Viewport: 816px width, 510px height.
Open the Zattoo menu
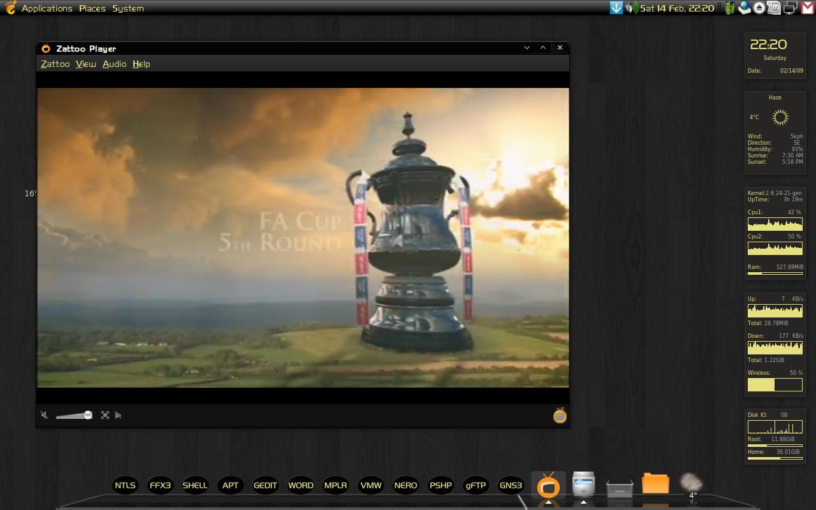55,64
